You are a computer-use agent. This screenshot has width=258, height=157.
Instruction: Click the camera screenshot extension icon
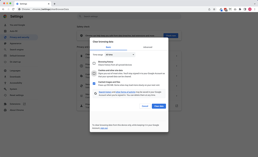tap(235, 9)
